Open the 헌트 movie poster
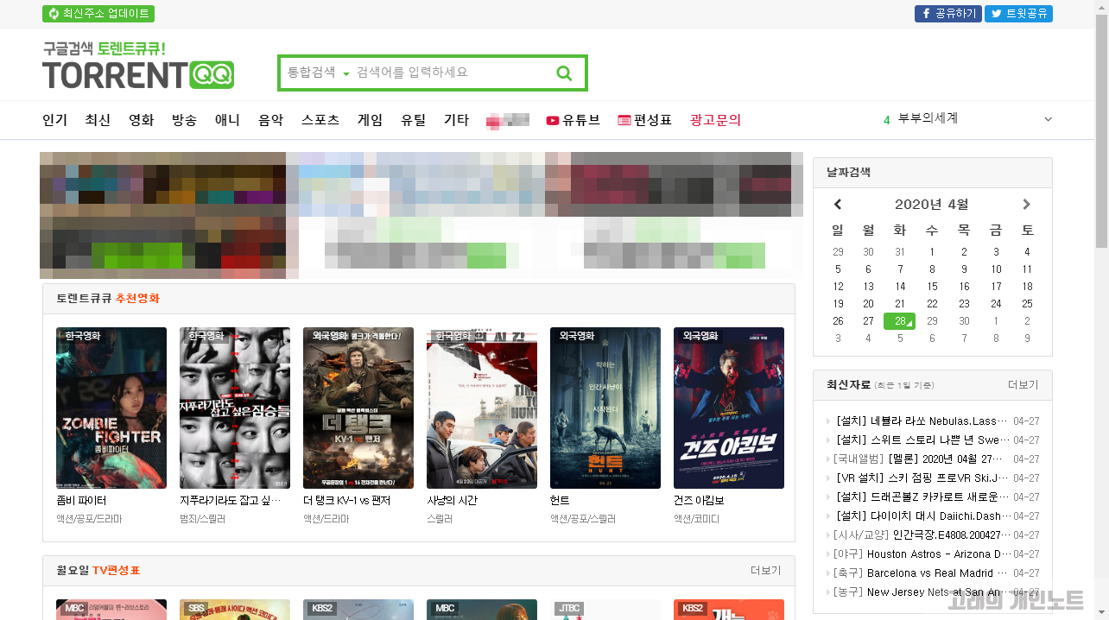 click(x=605, y=408)
